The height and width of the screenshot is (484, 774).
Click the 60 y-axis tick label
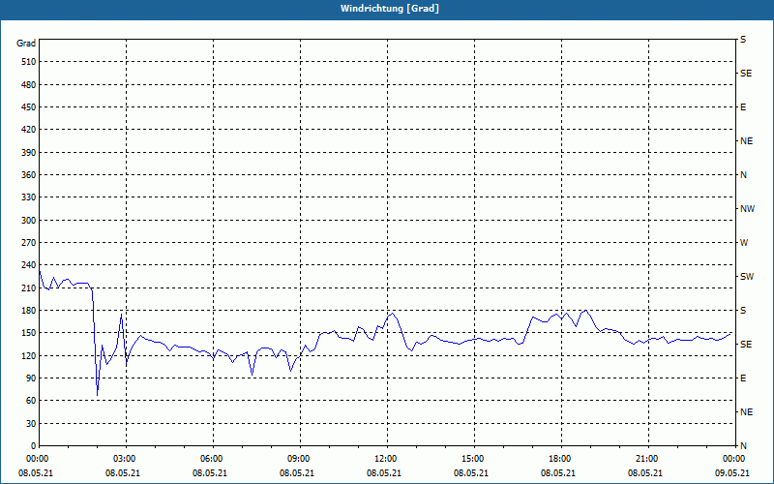(31, 401)
